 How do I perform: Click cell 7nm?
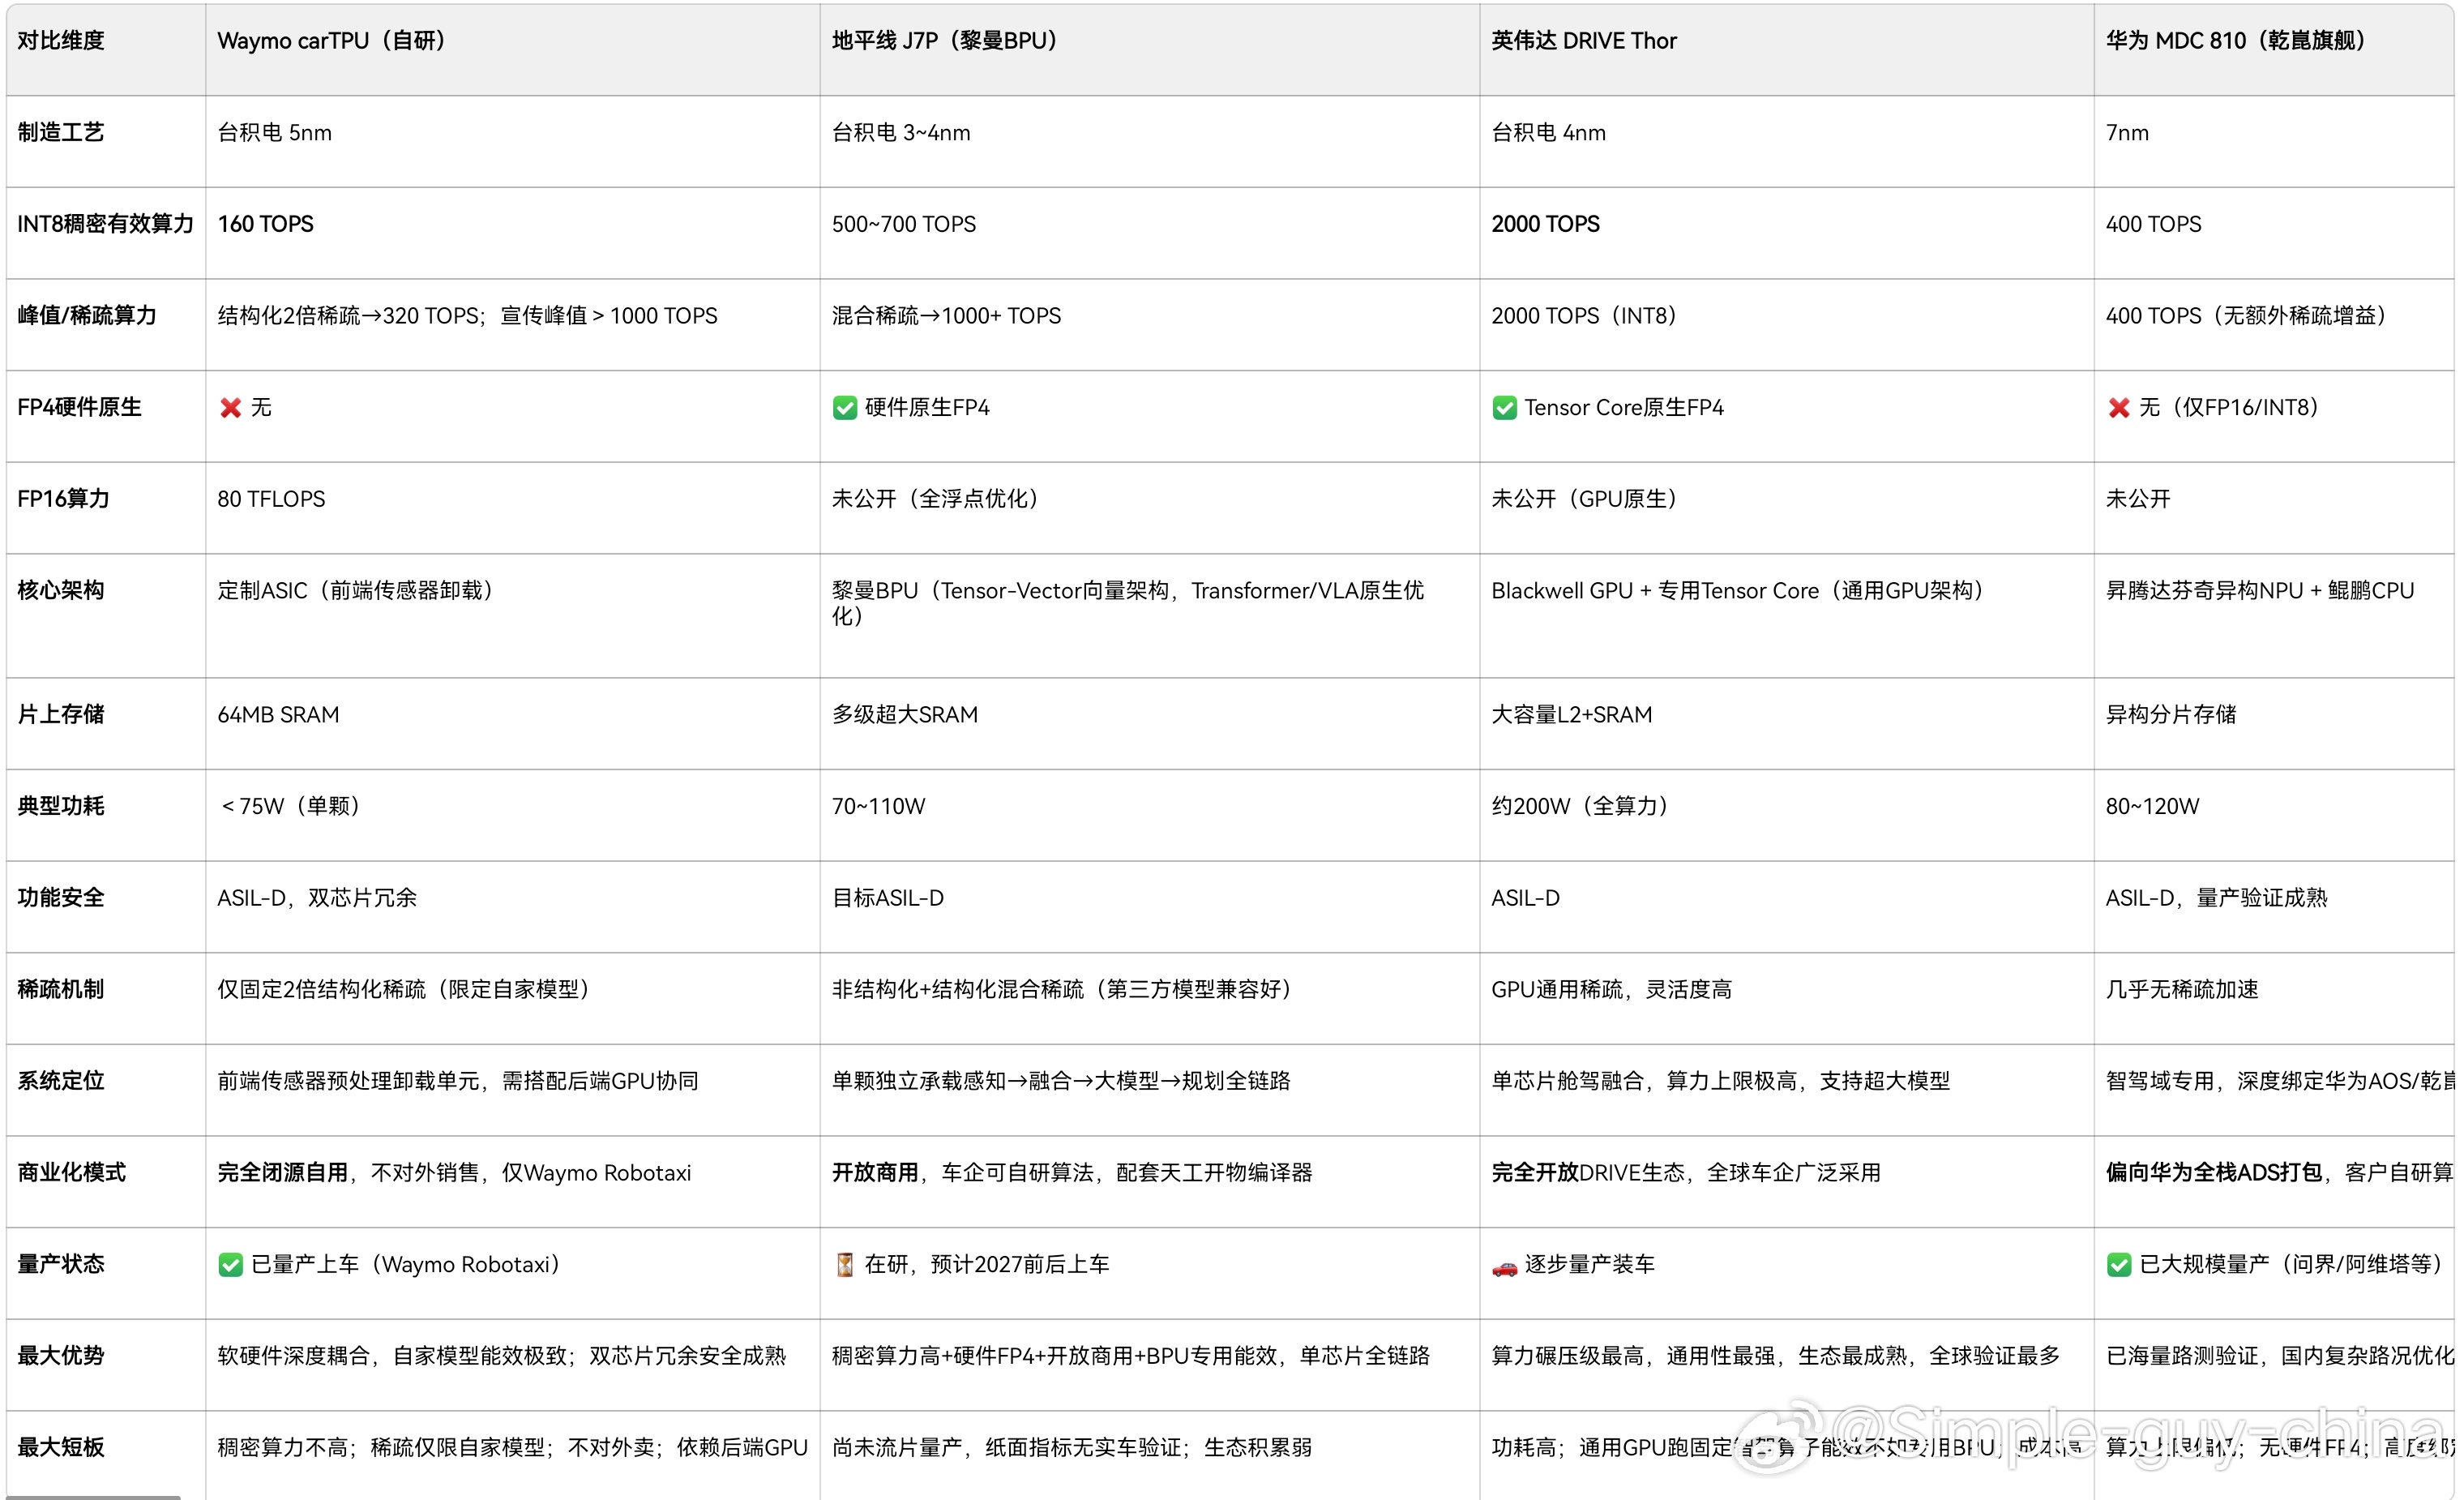pos(2127,133)
